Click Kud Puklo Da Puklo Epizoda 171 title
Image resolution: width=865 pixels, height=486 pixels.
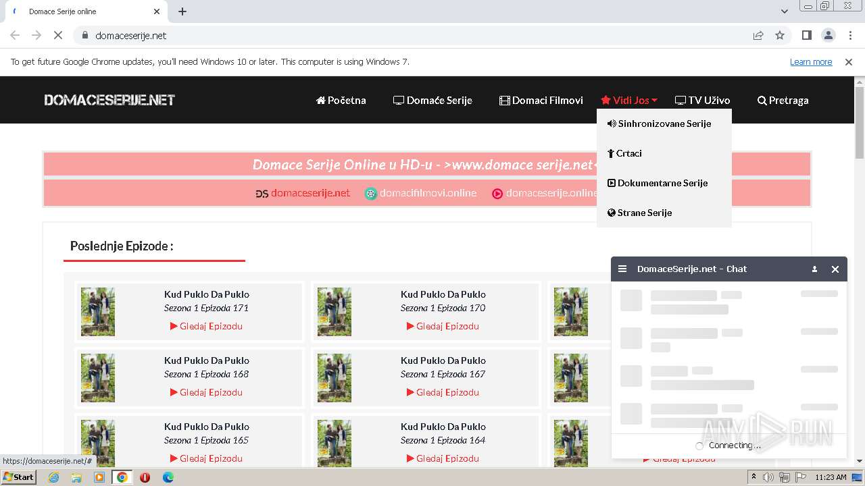click(207, 294)
